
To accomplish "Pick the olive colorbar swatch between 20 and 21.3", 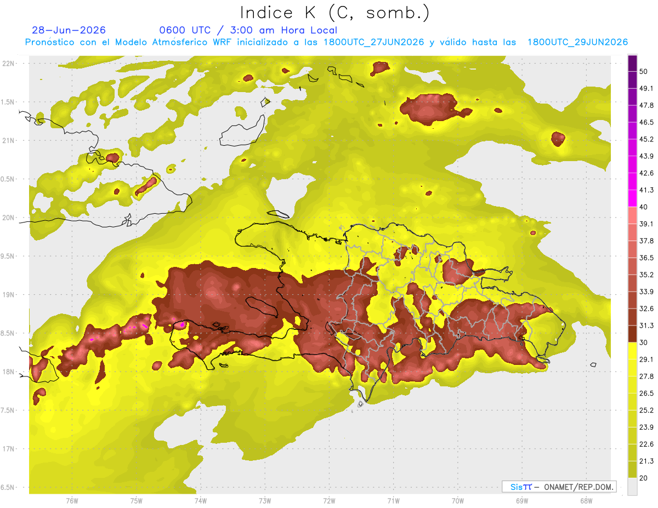I will click(x=632, y=470).
